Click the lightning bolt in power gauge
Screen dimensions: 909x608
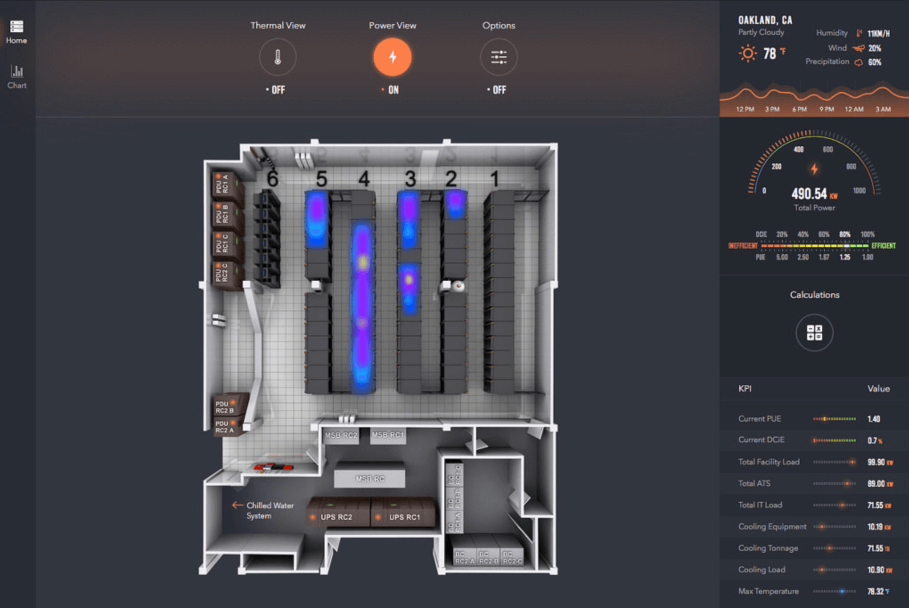(x=814, y=169)
